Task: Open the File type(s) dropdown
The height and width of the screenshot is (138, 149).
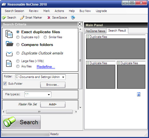Action: coord(49,94)
